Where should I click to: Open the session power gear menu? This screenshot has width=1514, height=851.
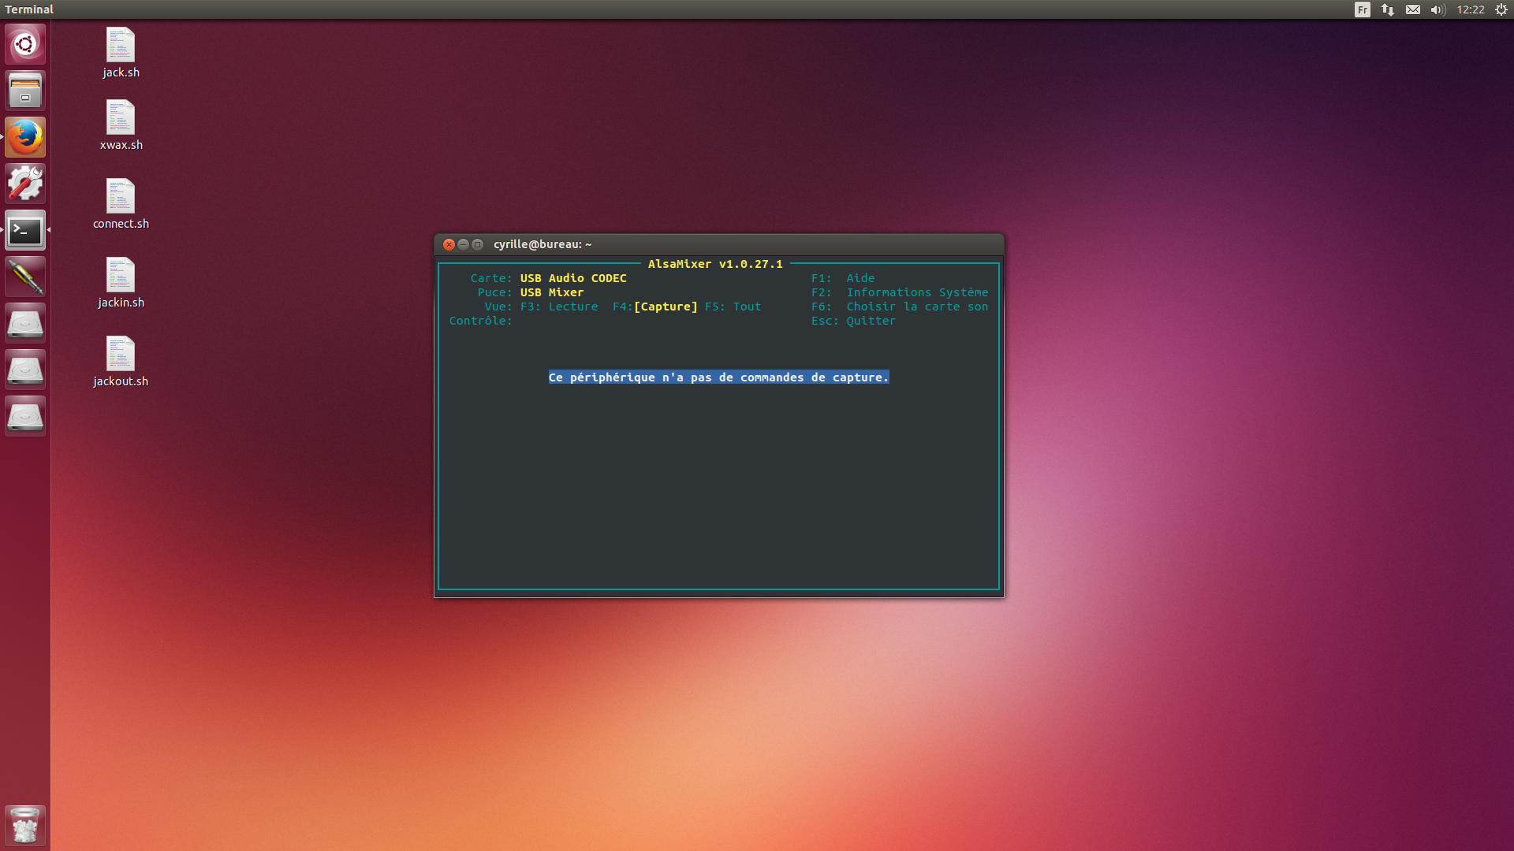[1501, 9]
